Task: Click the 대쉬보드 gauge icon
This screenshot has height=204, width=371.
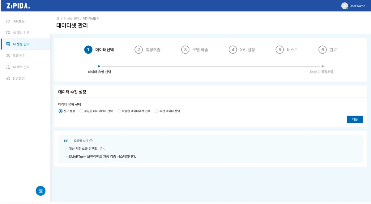Action: click(8, 21)
